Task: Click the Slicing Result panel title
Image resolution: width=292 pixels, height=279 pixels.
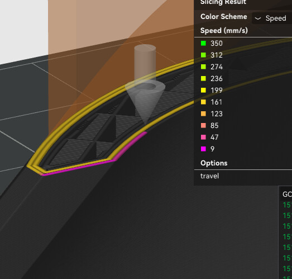Action: [223, 2]
